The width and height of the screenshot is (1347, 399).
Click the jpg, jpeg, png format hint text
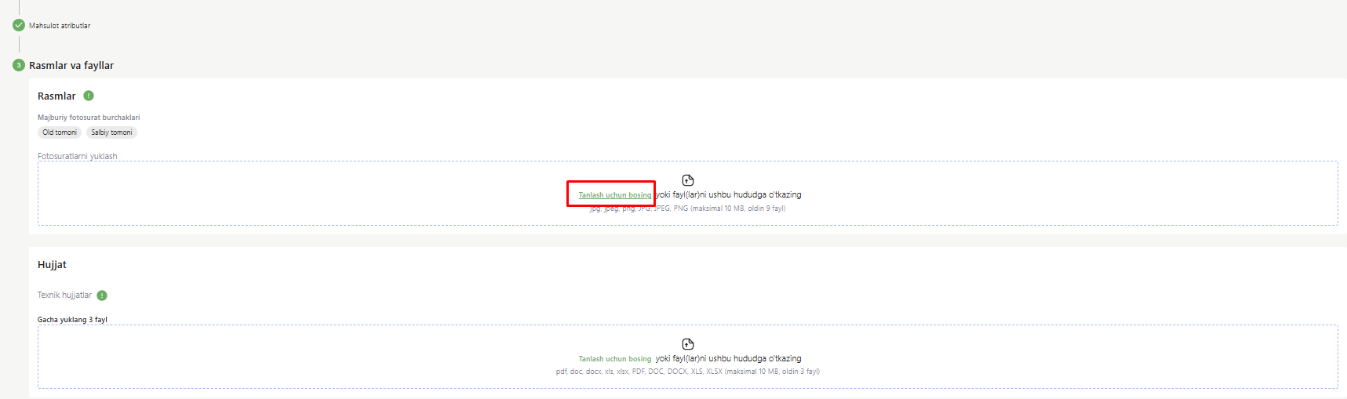[x=687, y=209]
